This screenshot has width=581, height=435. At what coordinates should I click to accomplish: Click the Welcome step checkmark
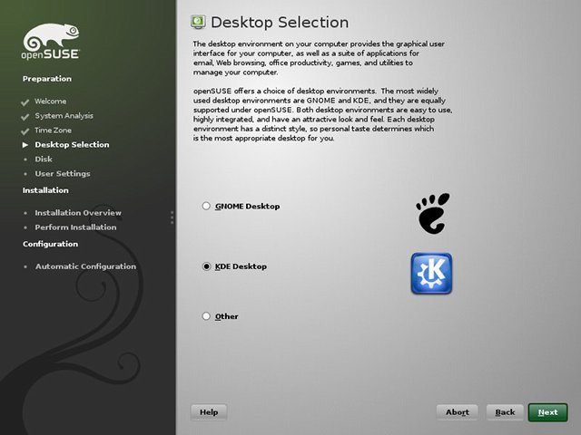coord(25,102)
